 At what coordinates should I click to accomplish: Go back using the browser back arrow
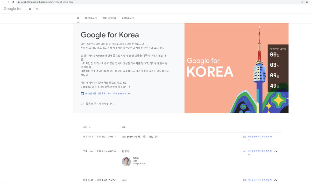coord(3,2)
